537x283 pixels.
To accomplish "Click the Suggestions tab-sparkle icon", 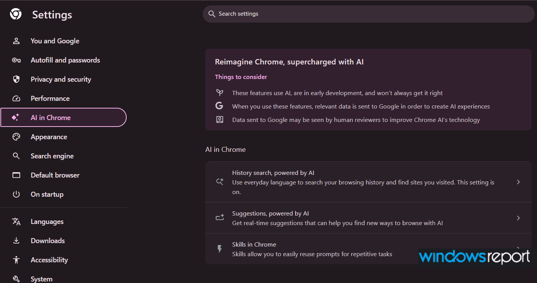I will click(x=220, y=218).
